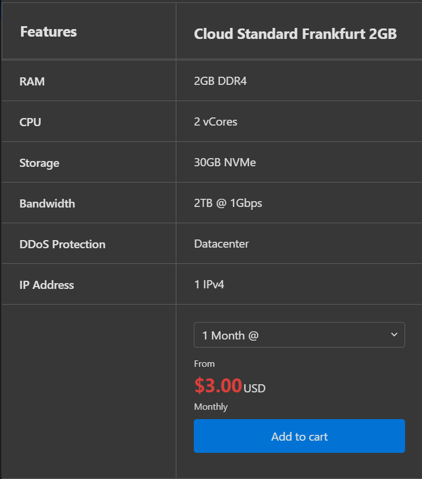Click the Monthly billing label
Viewport: 422px width, 479px height.
[x=211, y=407]
